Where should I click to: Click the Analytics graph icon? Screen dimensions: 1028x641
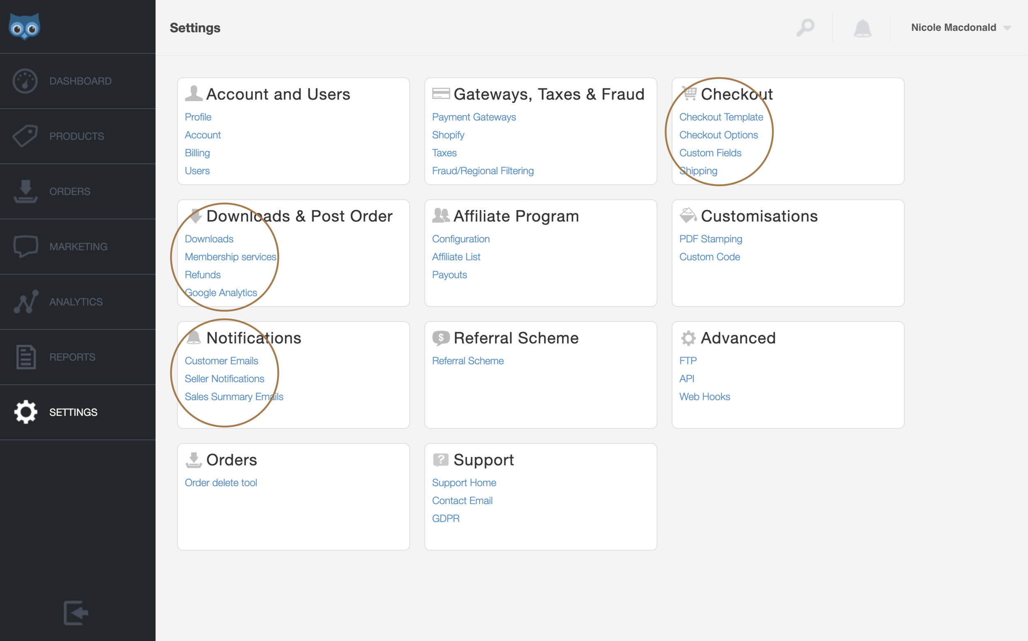26,302
